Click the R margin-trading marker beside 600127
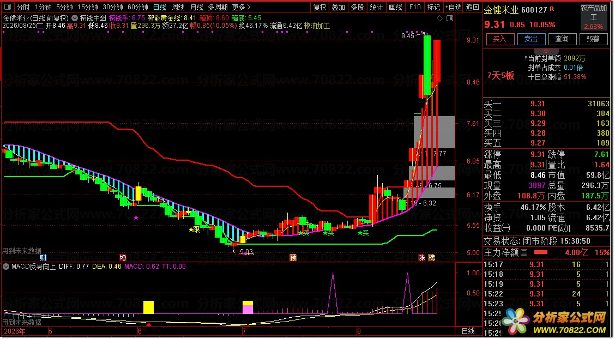 click(x=552, y=9)
